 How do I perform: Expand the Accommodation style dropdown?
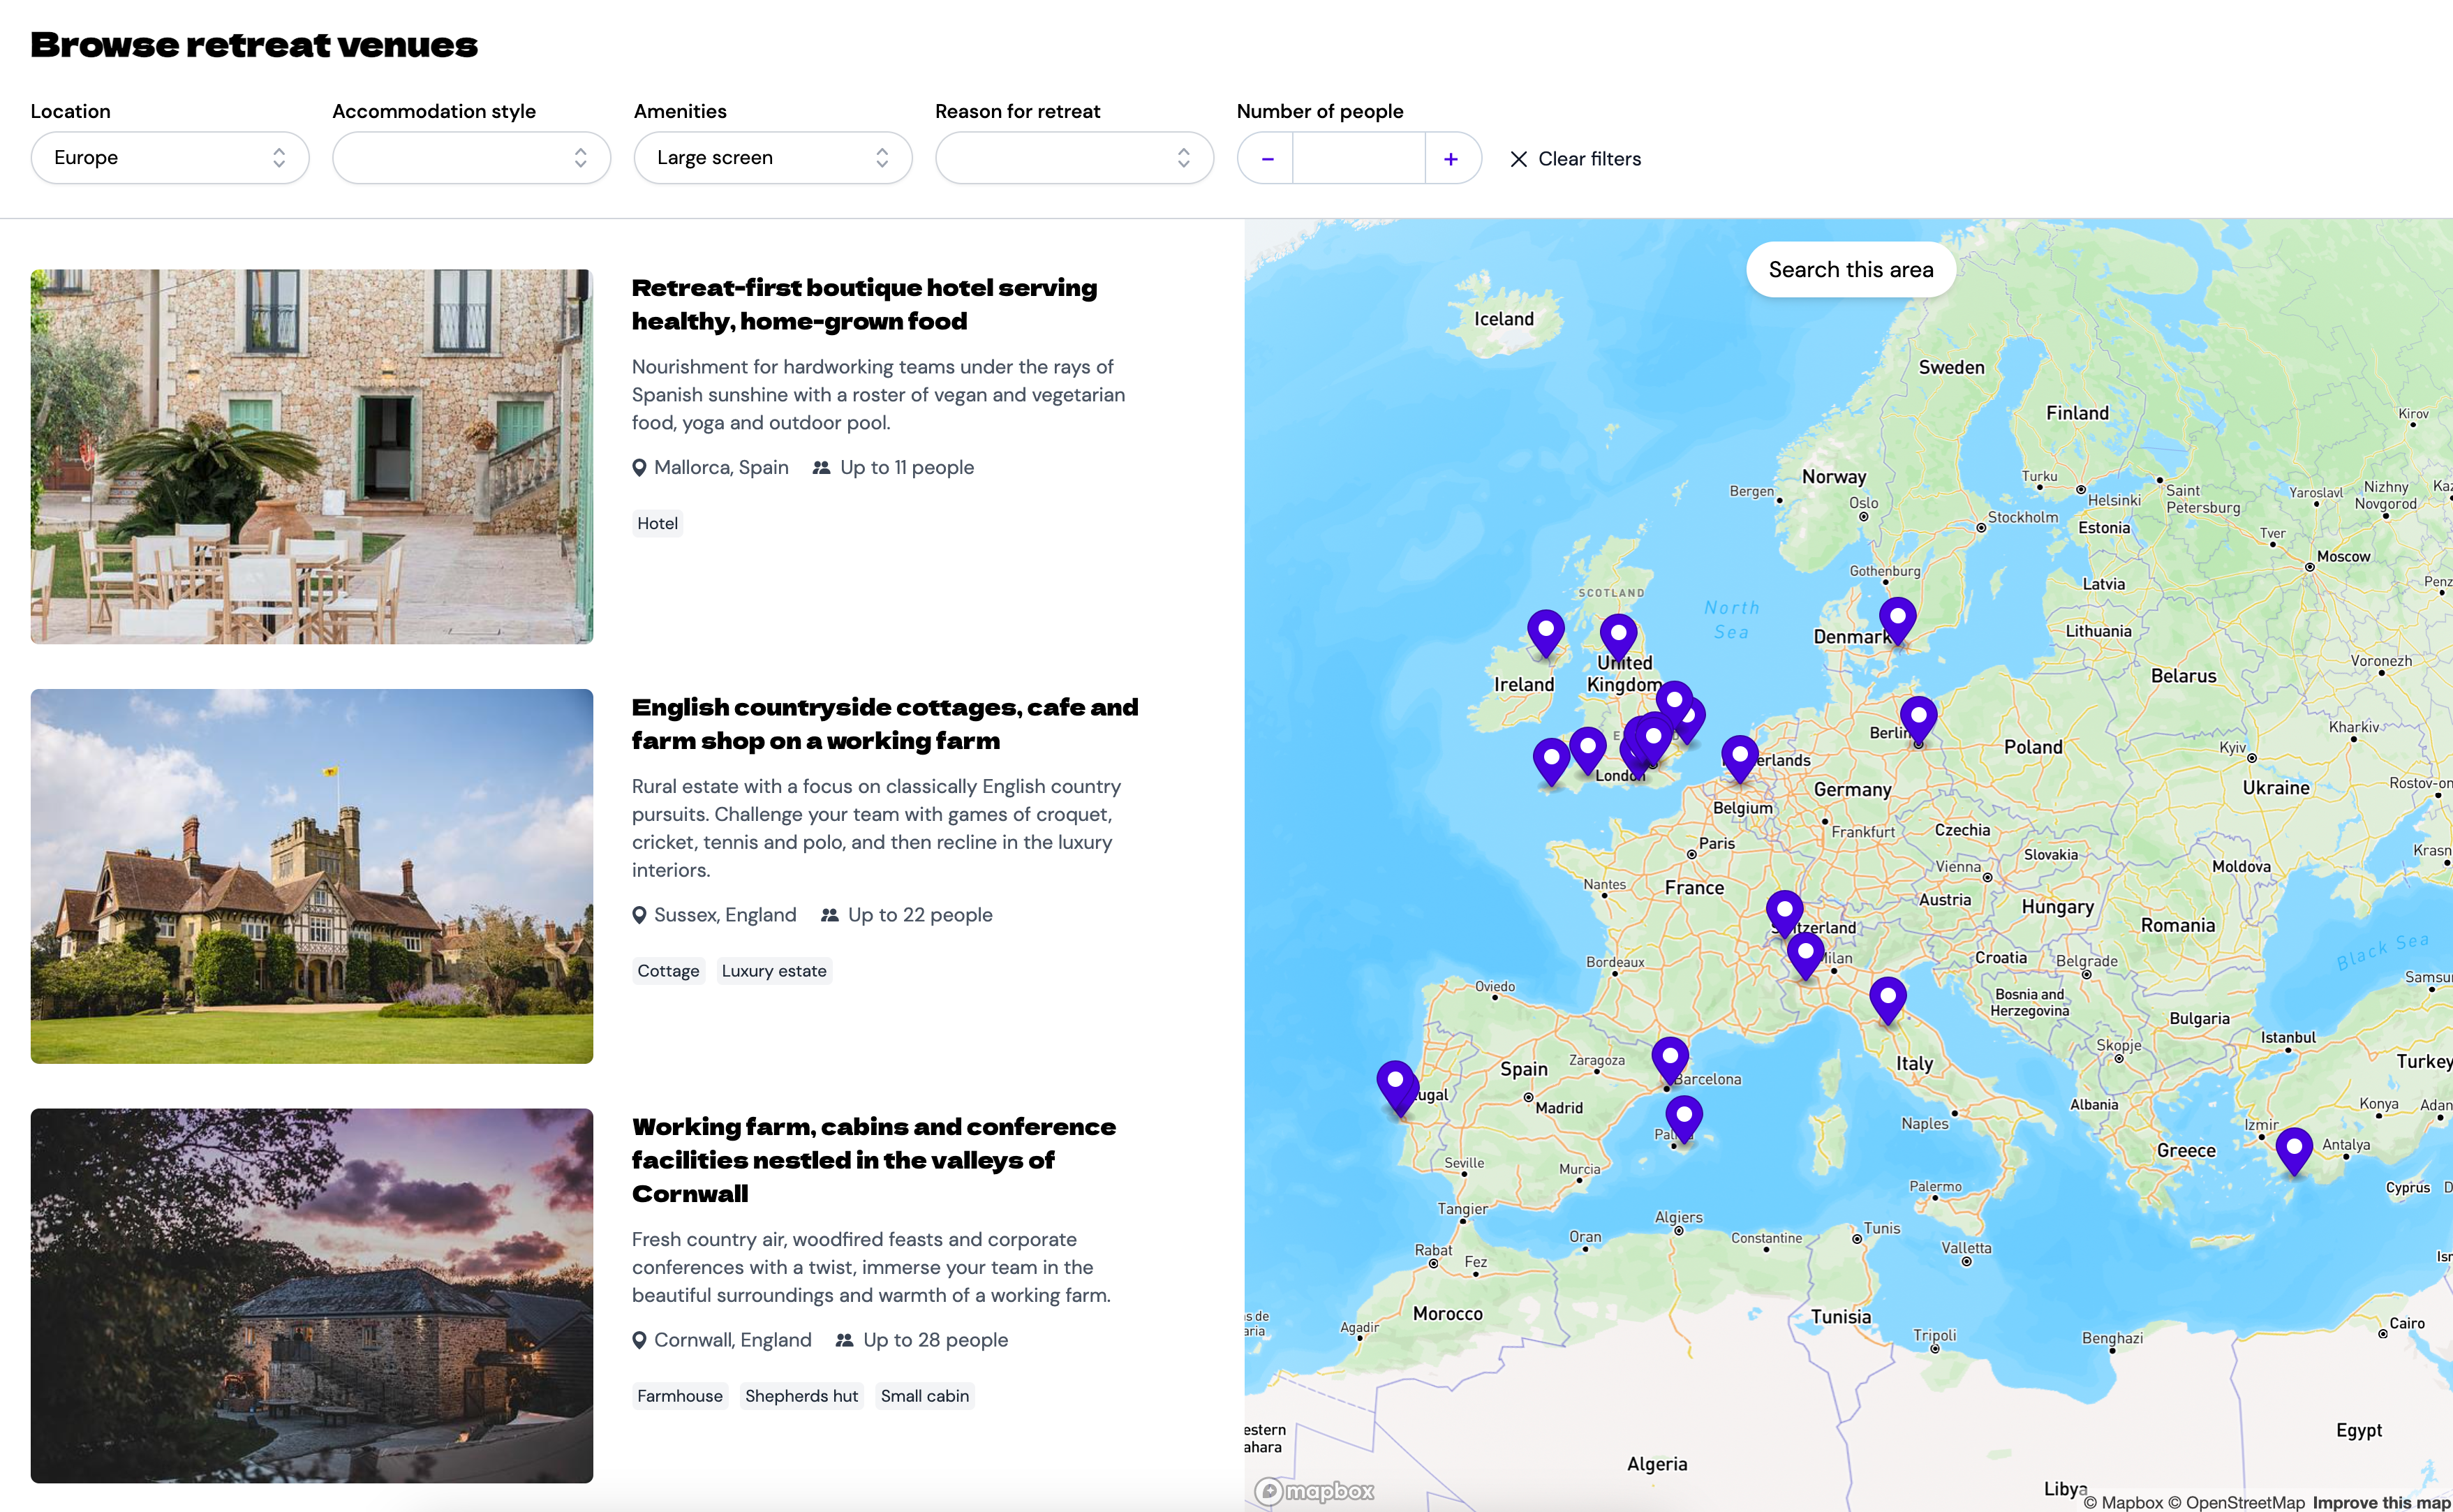tap(471, 158)
